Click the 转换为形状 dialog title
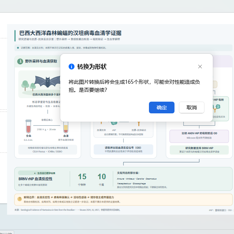 [92, 67]
